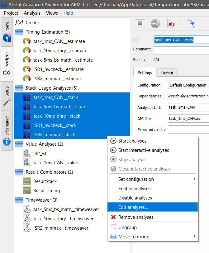Click the Timing_Estimation folder icon
This screenshot has width=209, height=253.
click(19, 32)
